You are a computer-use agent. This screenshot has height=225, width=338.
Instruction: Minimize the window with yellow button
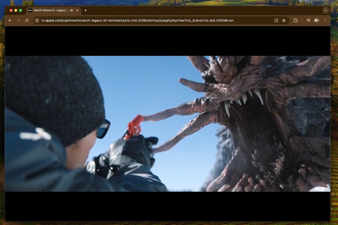coord(15,10)
